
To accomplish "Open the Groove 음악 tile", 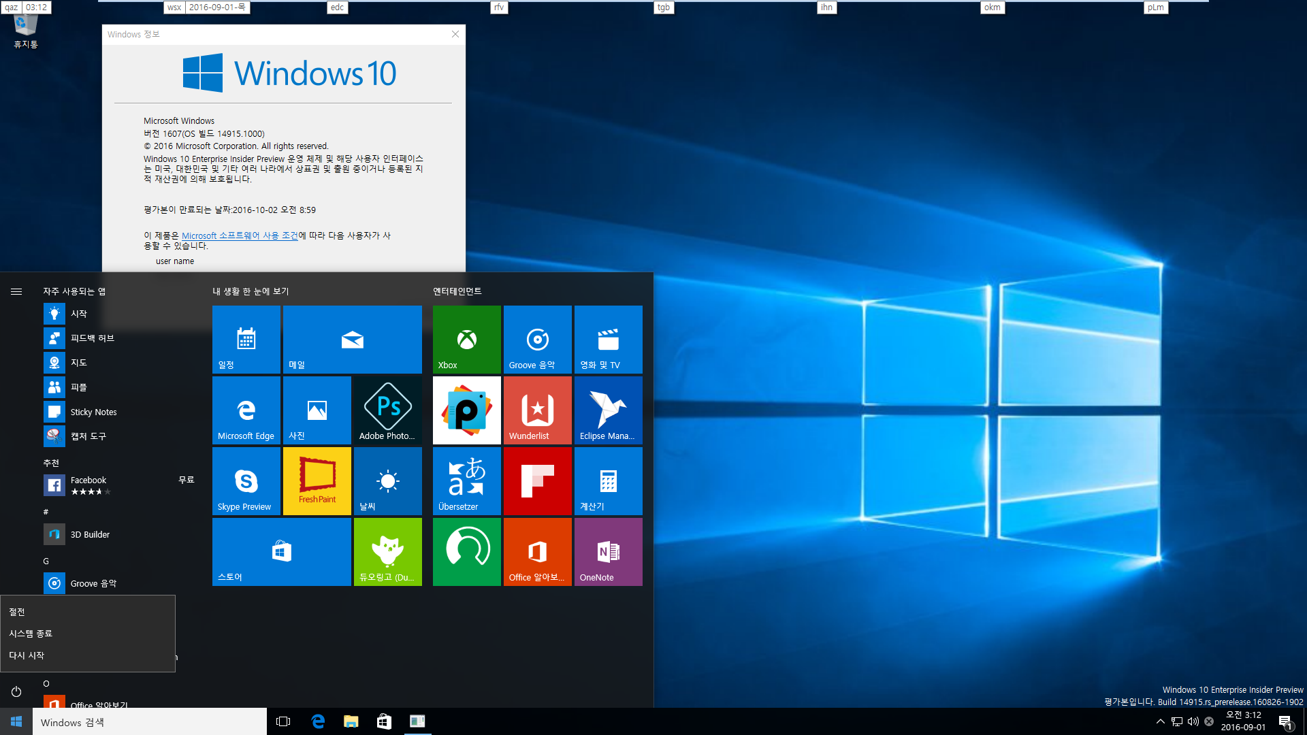I will click(538, 340).
